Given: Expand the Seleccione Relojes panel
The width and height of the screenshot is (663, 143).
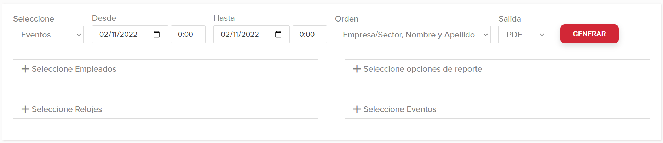Looking at the screenshot, I should tap(166, 109).
